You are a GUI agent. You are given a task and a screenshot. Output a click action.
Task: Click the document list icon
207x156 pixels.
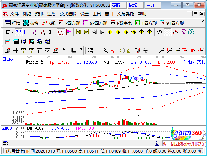[26, 32]
